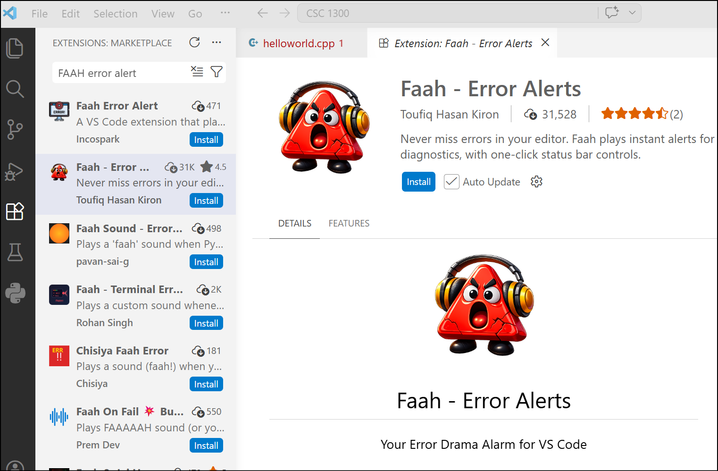This screenshot has width=718, height=471.
Task: Open the Selection menu
Action: click(115, 14)
